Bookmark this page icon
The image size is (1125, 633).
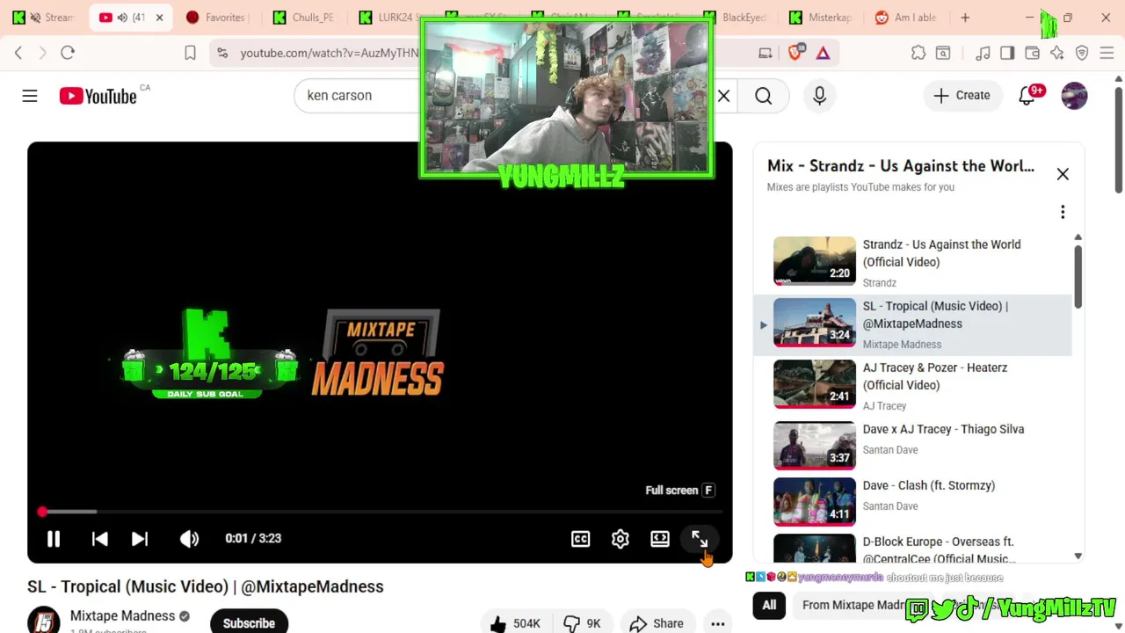point(190,53)
